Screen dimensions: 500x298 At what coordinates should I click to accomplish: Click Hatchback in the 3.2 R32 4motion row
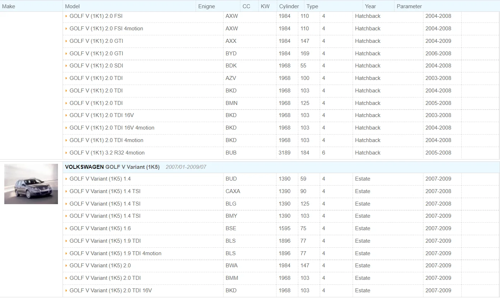click(368, 153)
